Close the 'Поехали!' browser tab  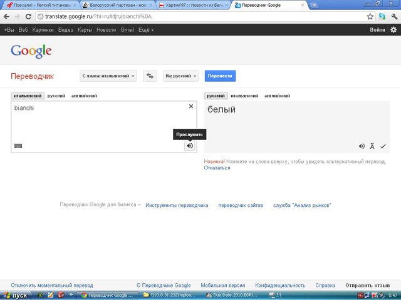point(75,5)
